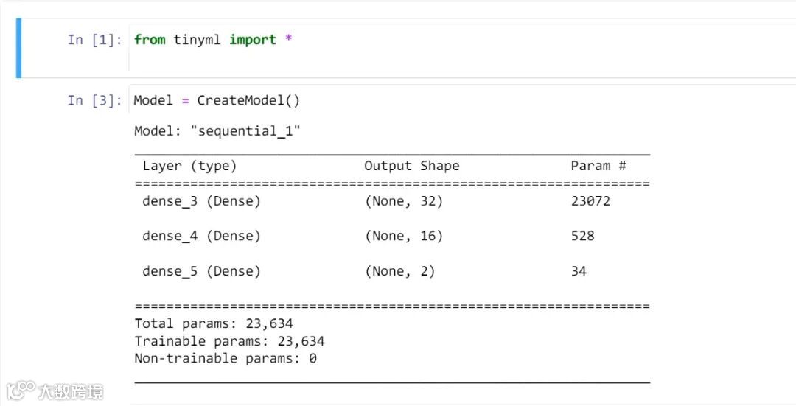Click the 'Output Shape' column header
The image size is (796, 406).
click(x=411, y=166)
